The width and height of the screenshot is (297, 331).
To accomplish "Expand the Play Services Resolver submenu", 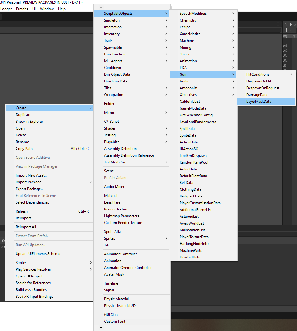I will (50, 269).
